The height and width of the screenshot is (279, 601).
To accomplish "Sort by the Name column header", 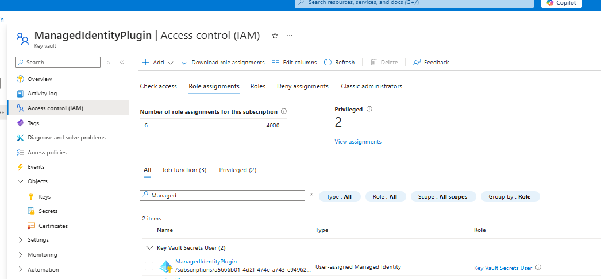I will 165,230.
